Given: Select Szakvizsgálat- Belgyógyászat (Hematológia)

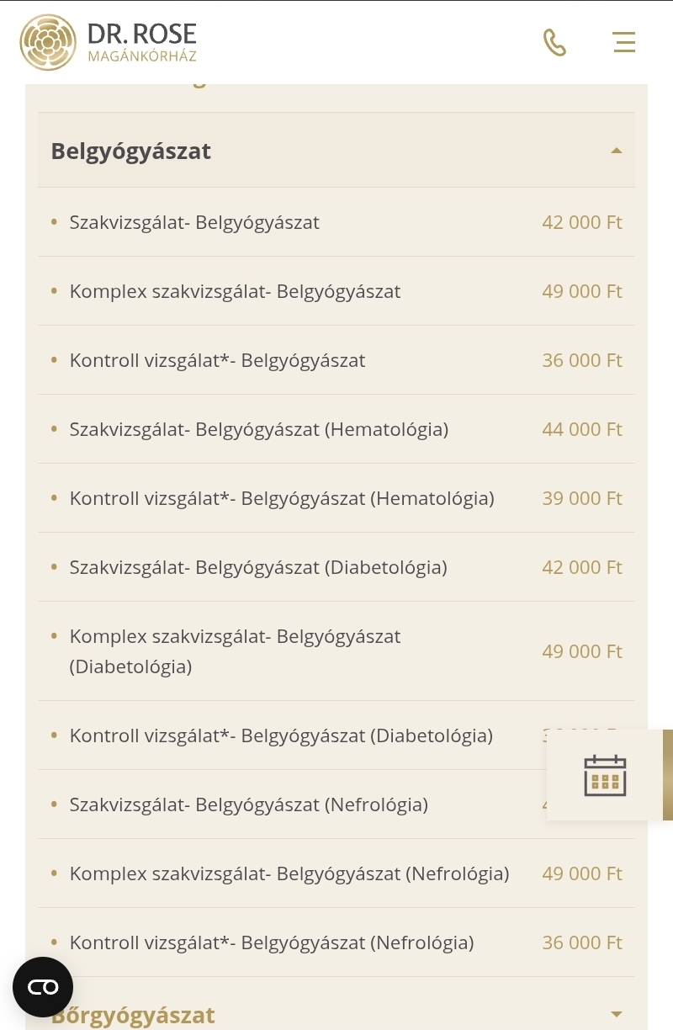Looking at the screenshot, I should (336, 429).
